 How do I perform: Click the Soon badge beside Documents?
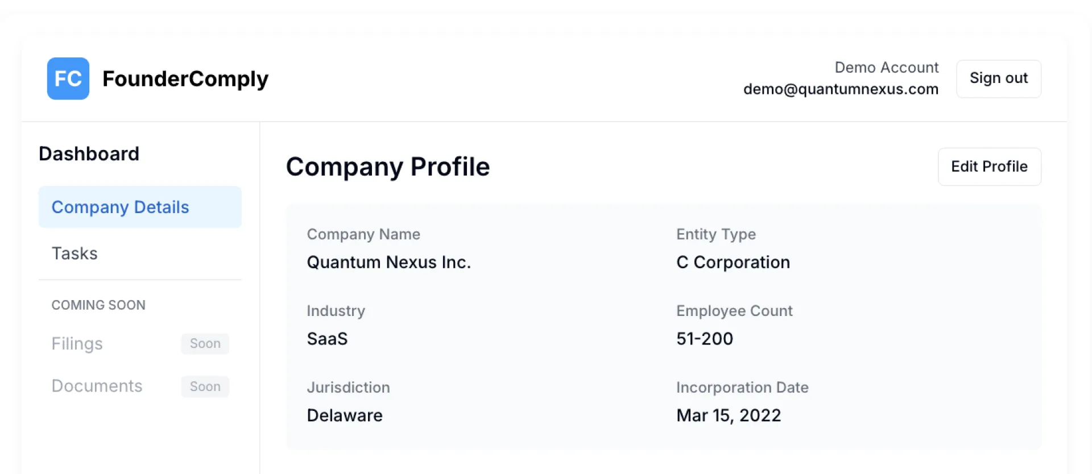click(205, 386)
